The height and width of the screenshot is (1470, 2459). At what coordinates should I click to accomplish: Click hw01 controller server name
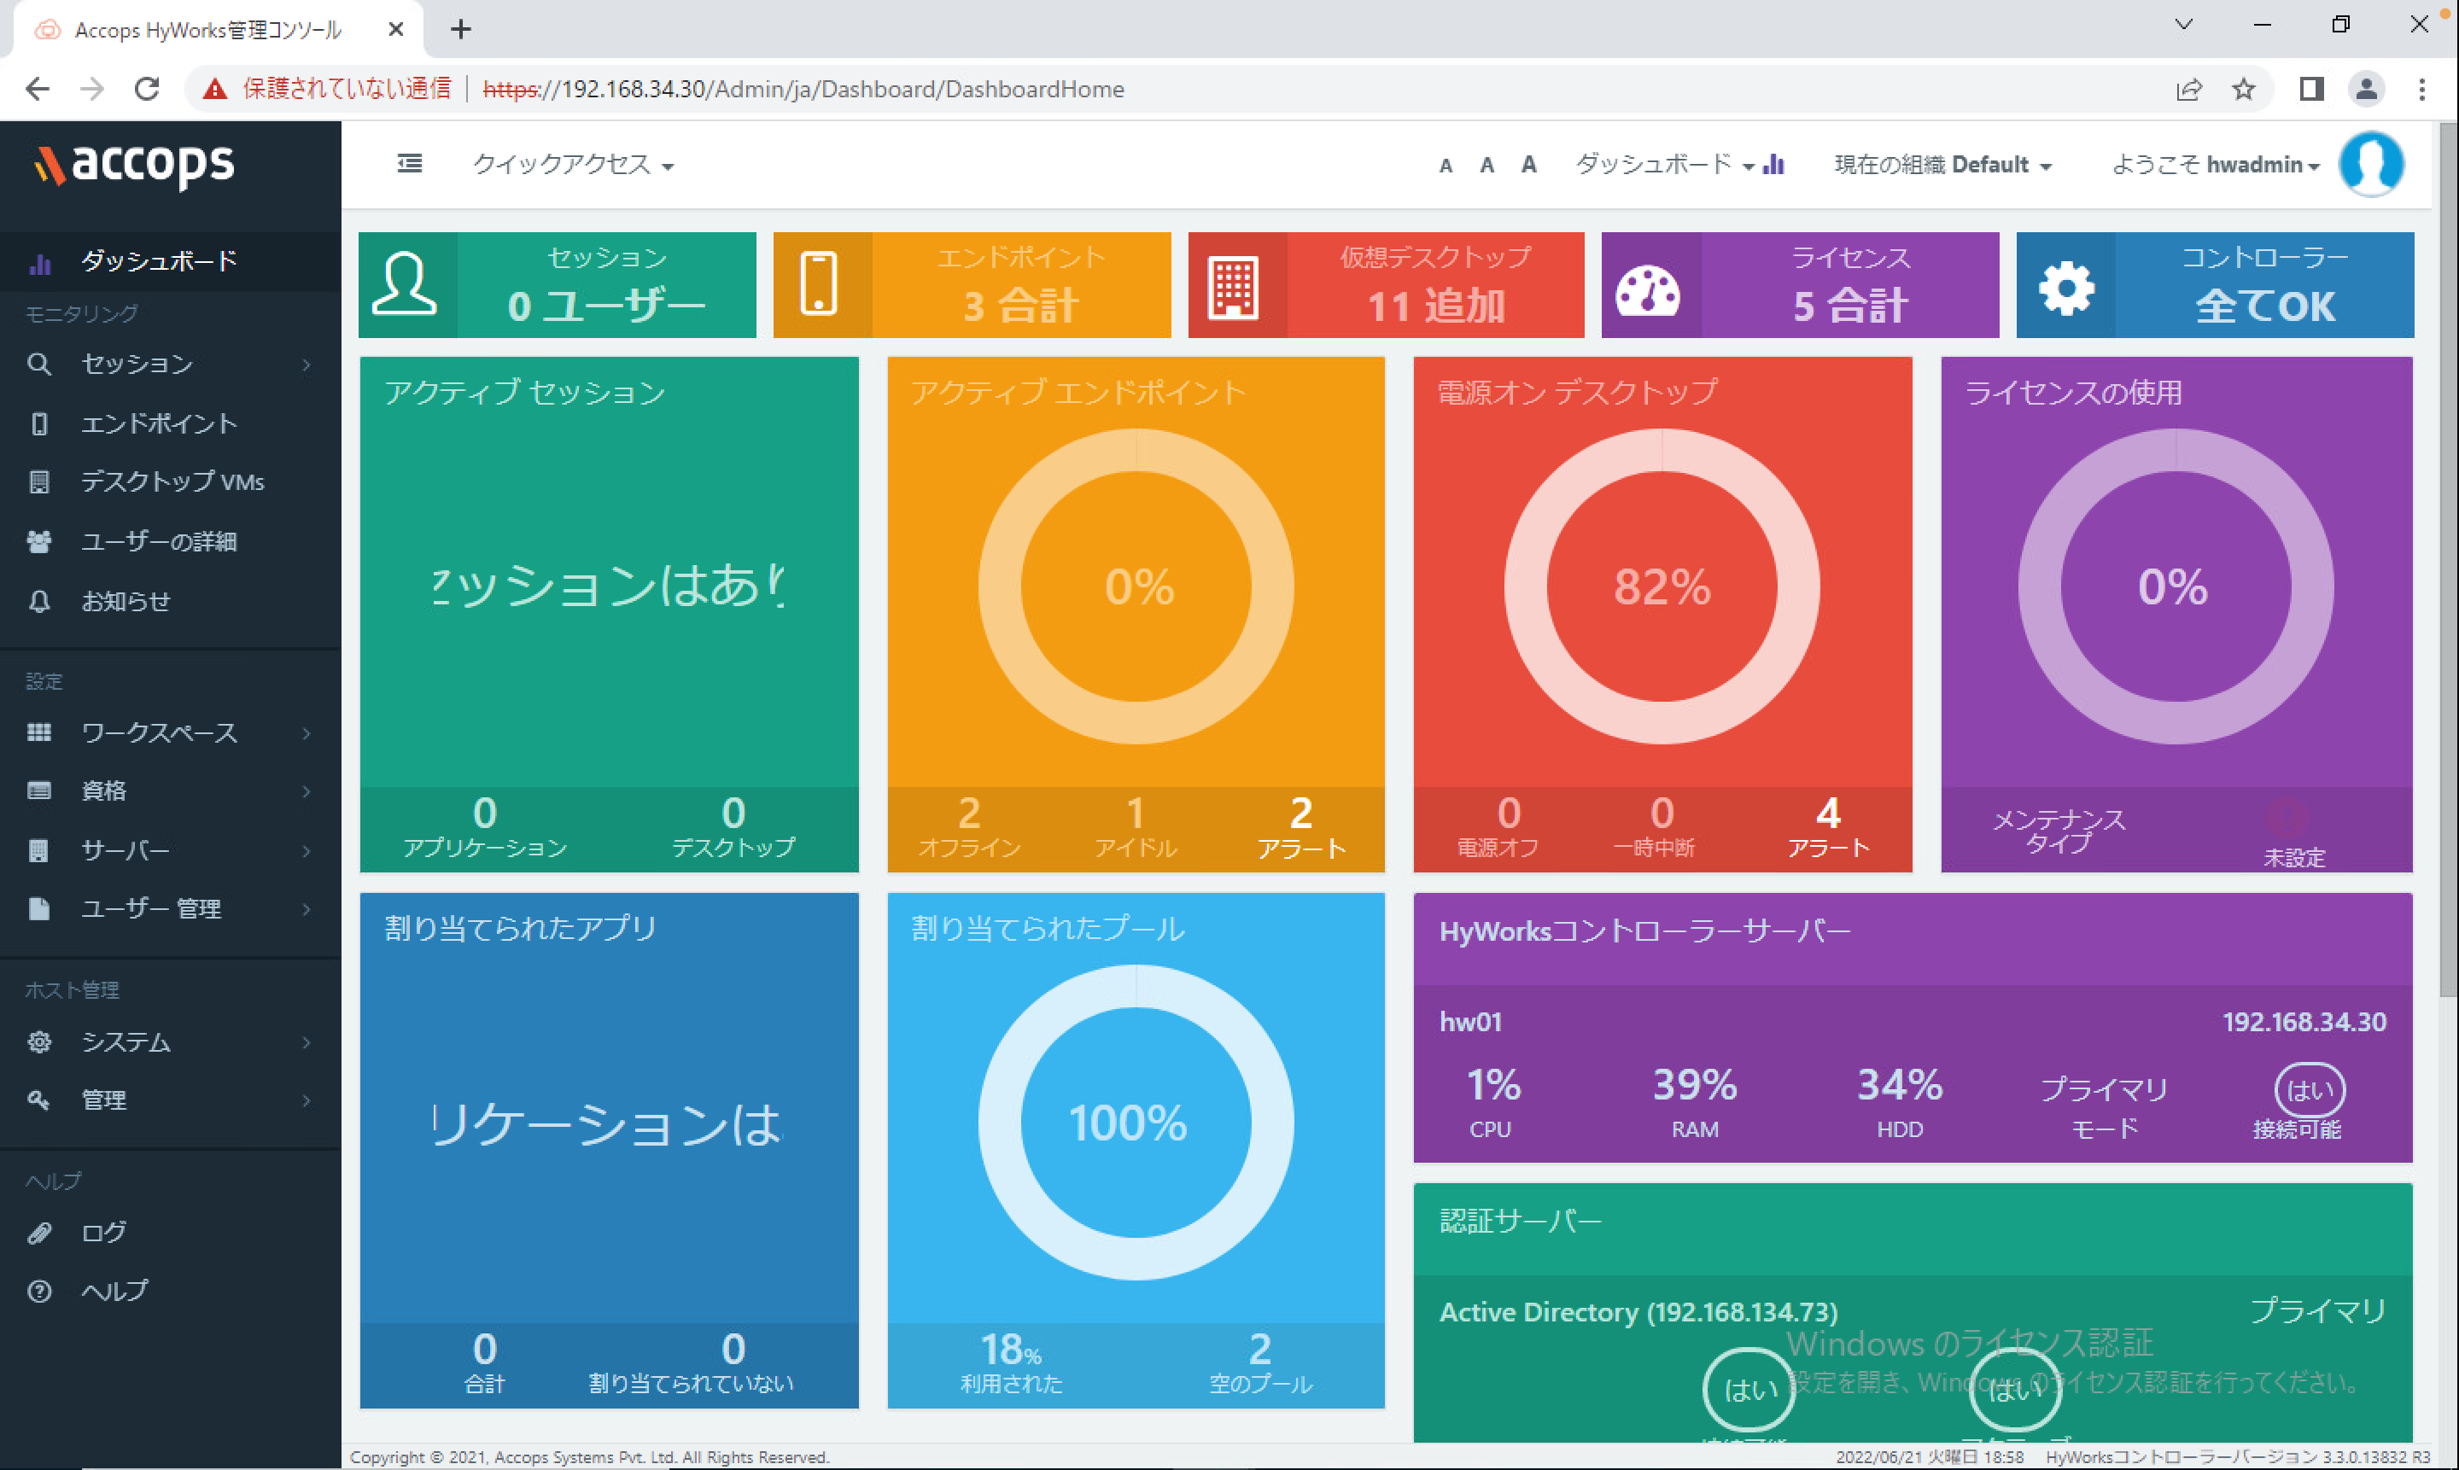pos(1470,1023)
